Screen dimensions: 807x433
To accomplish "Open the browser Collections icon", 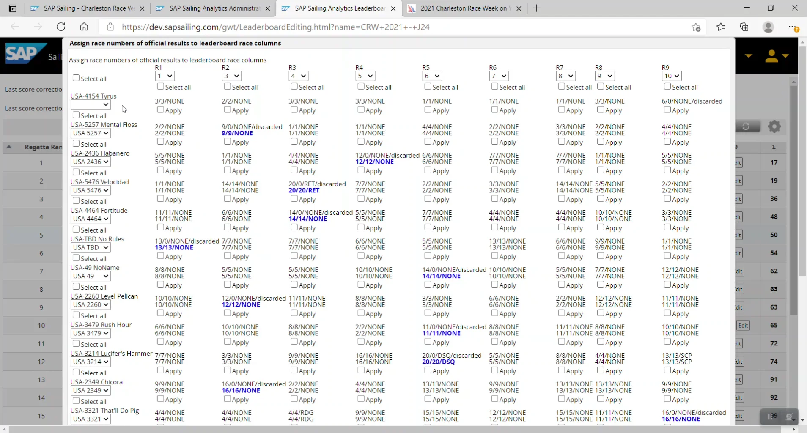I will [x=744, y=27].
